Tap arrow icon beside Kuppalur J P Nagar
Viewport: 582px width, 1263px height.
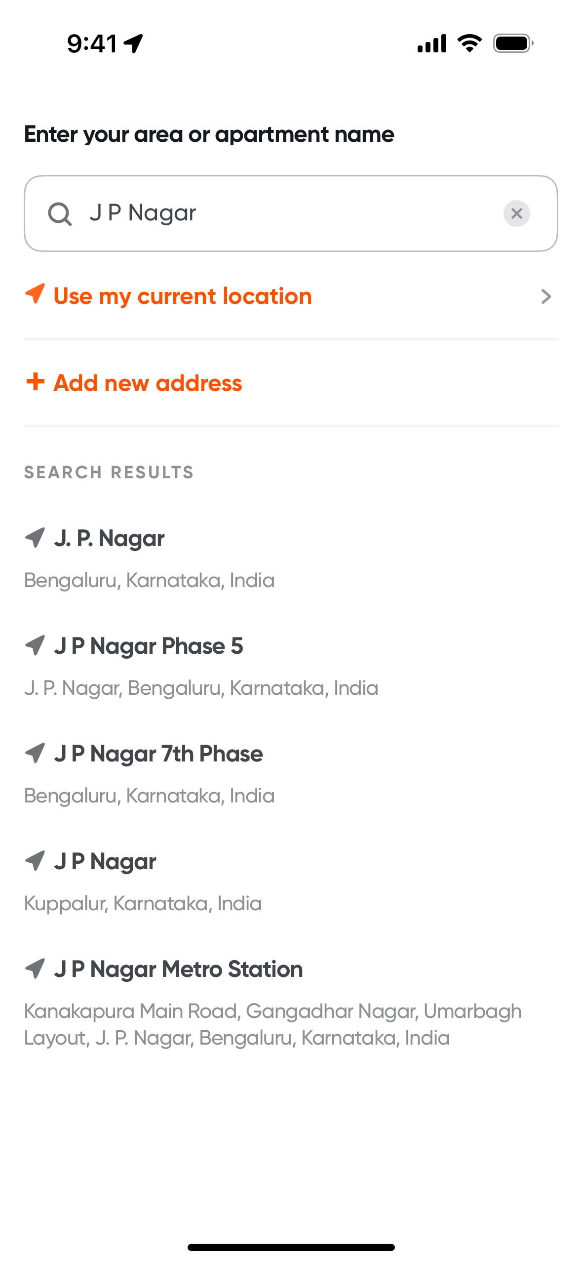(x=35, y=861)
